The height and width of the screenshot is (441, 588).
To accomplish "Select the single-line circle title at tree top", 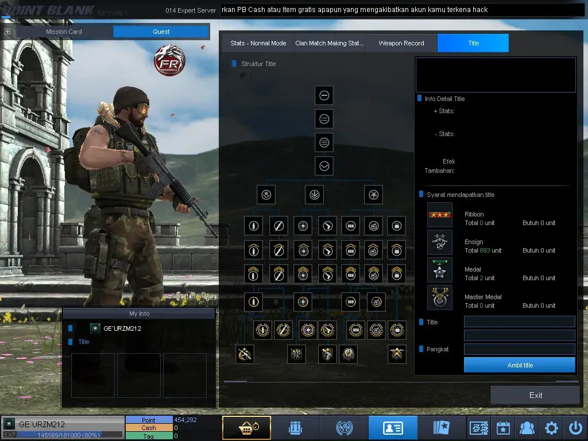I will 324,95.
